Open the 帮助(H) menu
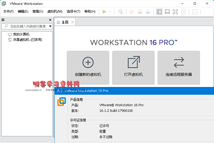The image size is (214, 143). (x=90, y=11)
